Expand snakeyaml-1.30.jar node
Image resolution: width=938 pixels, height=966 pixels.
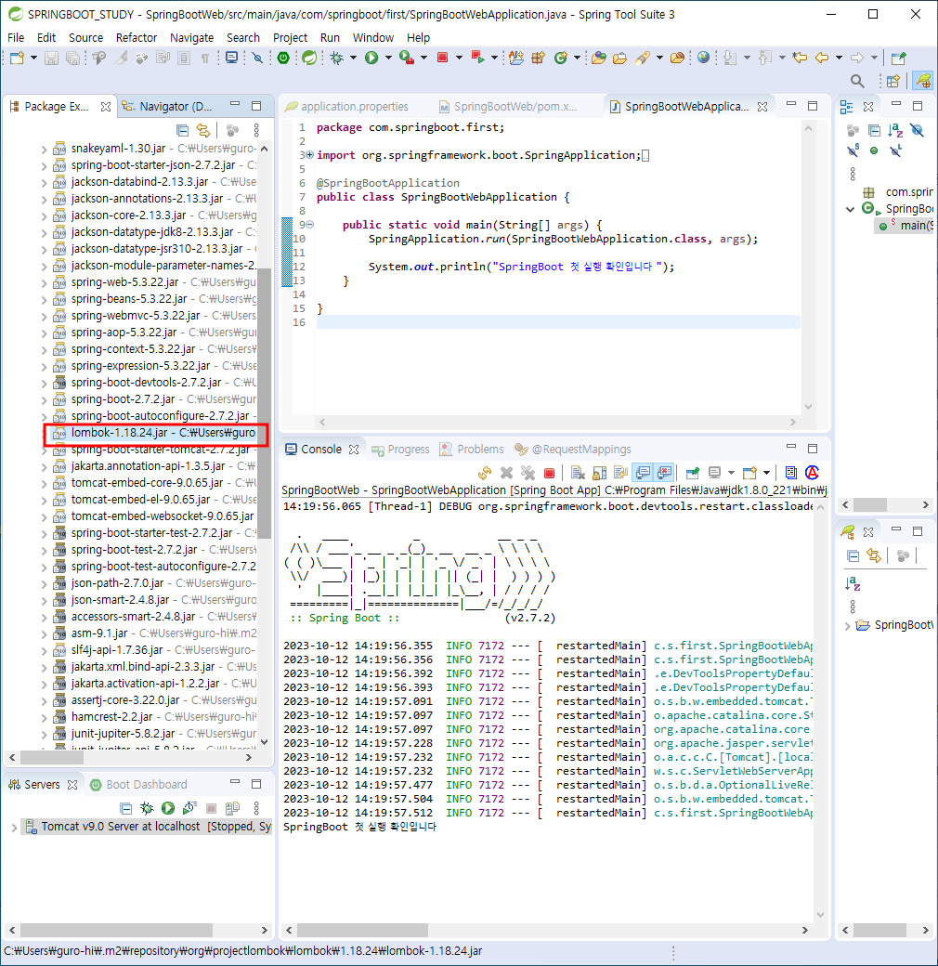(x=44, y=150)
